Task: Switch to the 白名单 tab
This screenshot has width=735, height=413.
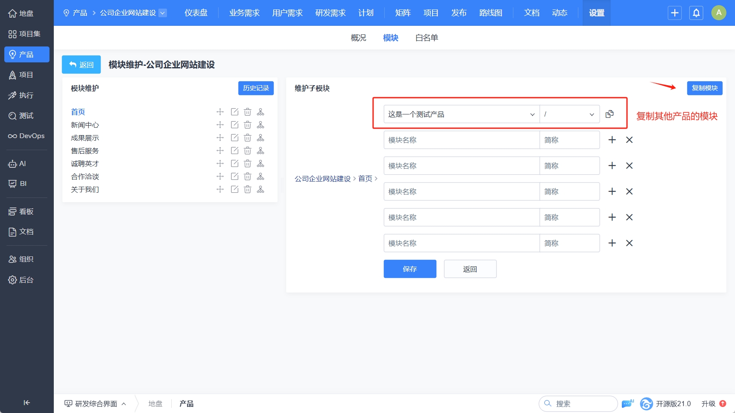Action: click(427, 38)
